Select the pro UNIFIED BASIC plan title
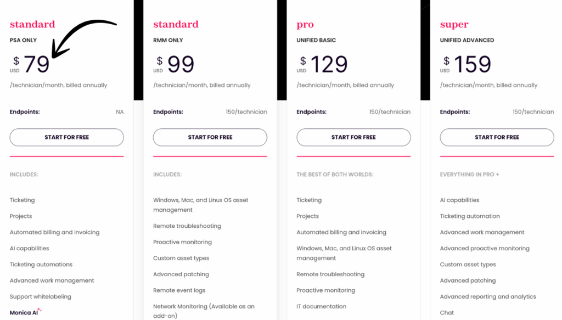 [x=305, y=24]
